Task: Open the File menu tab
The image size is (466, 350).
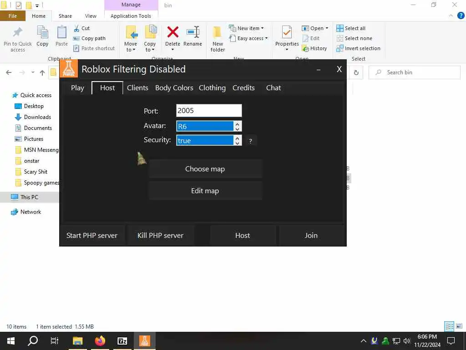Action: [13, 16]
